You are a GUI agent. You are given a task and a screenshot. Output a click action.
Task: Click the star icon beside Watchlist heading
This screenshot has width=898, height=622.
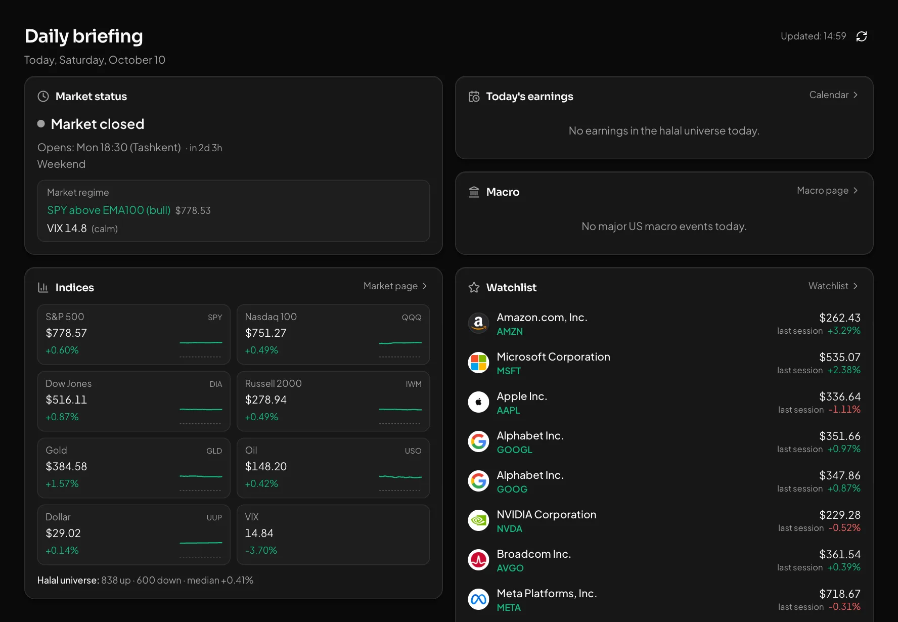(x=474, y=287)
